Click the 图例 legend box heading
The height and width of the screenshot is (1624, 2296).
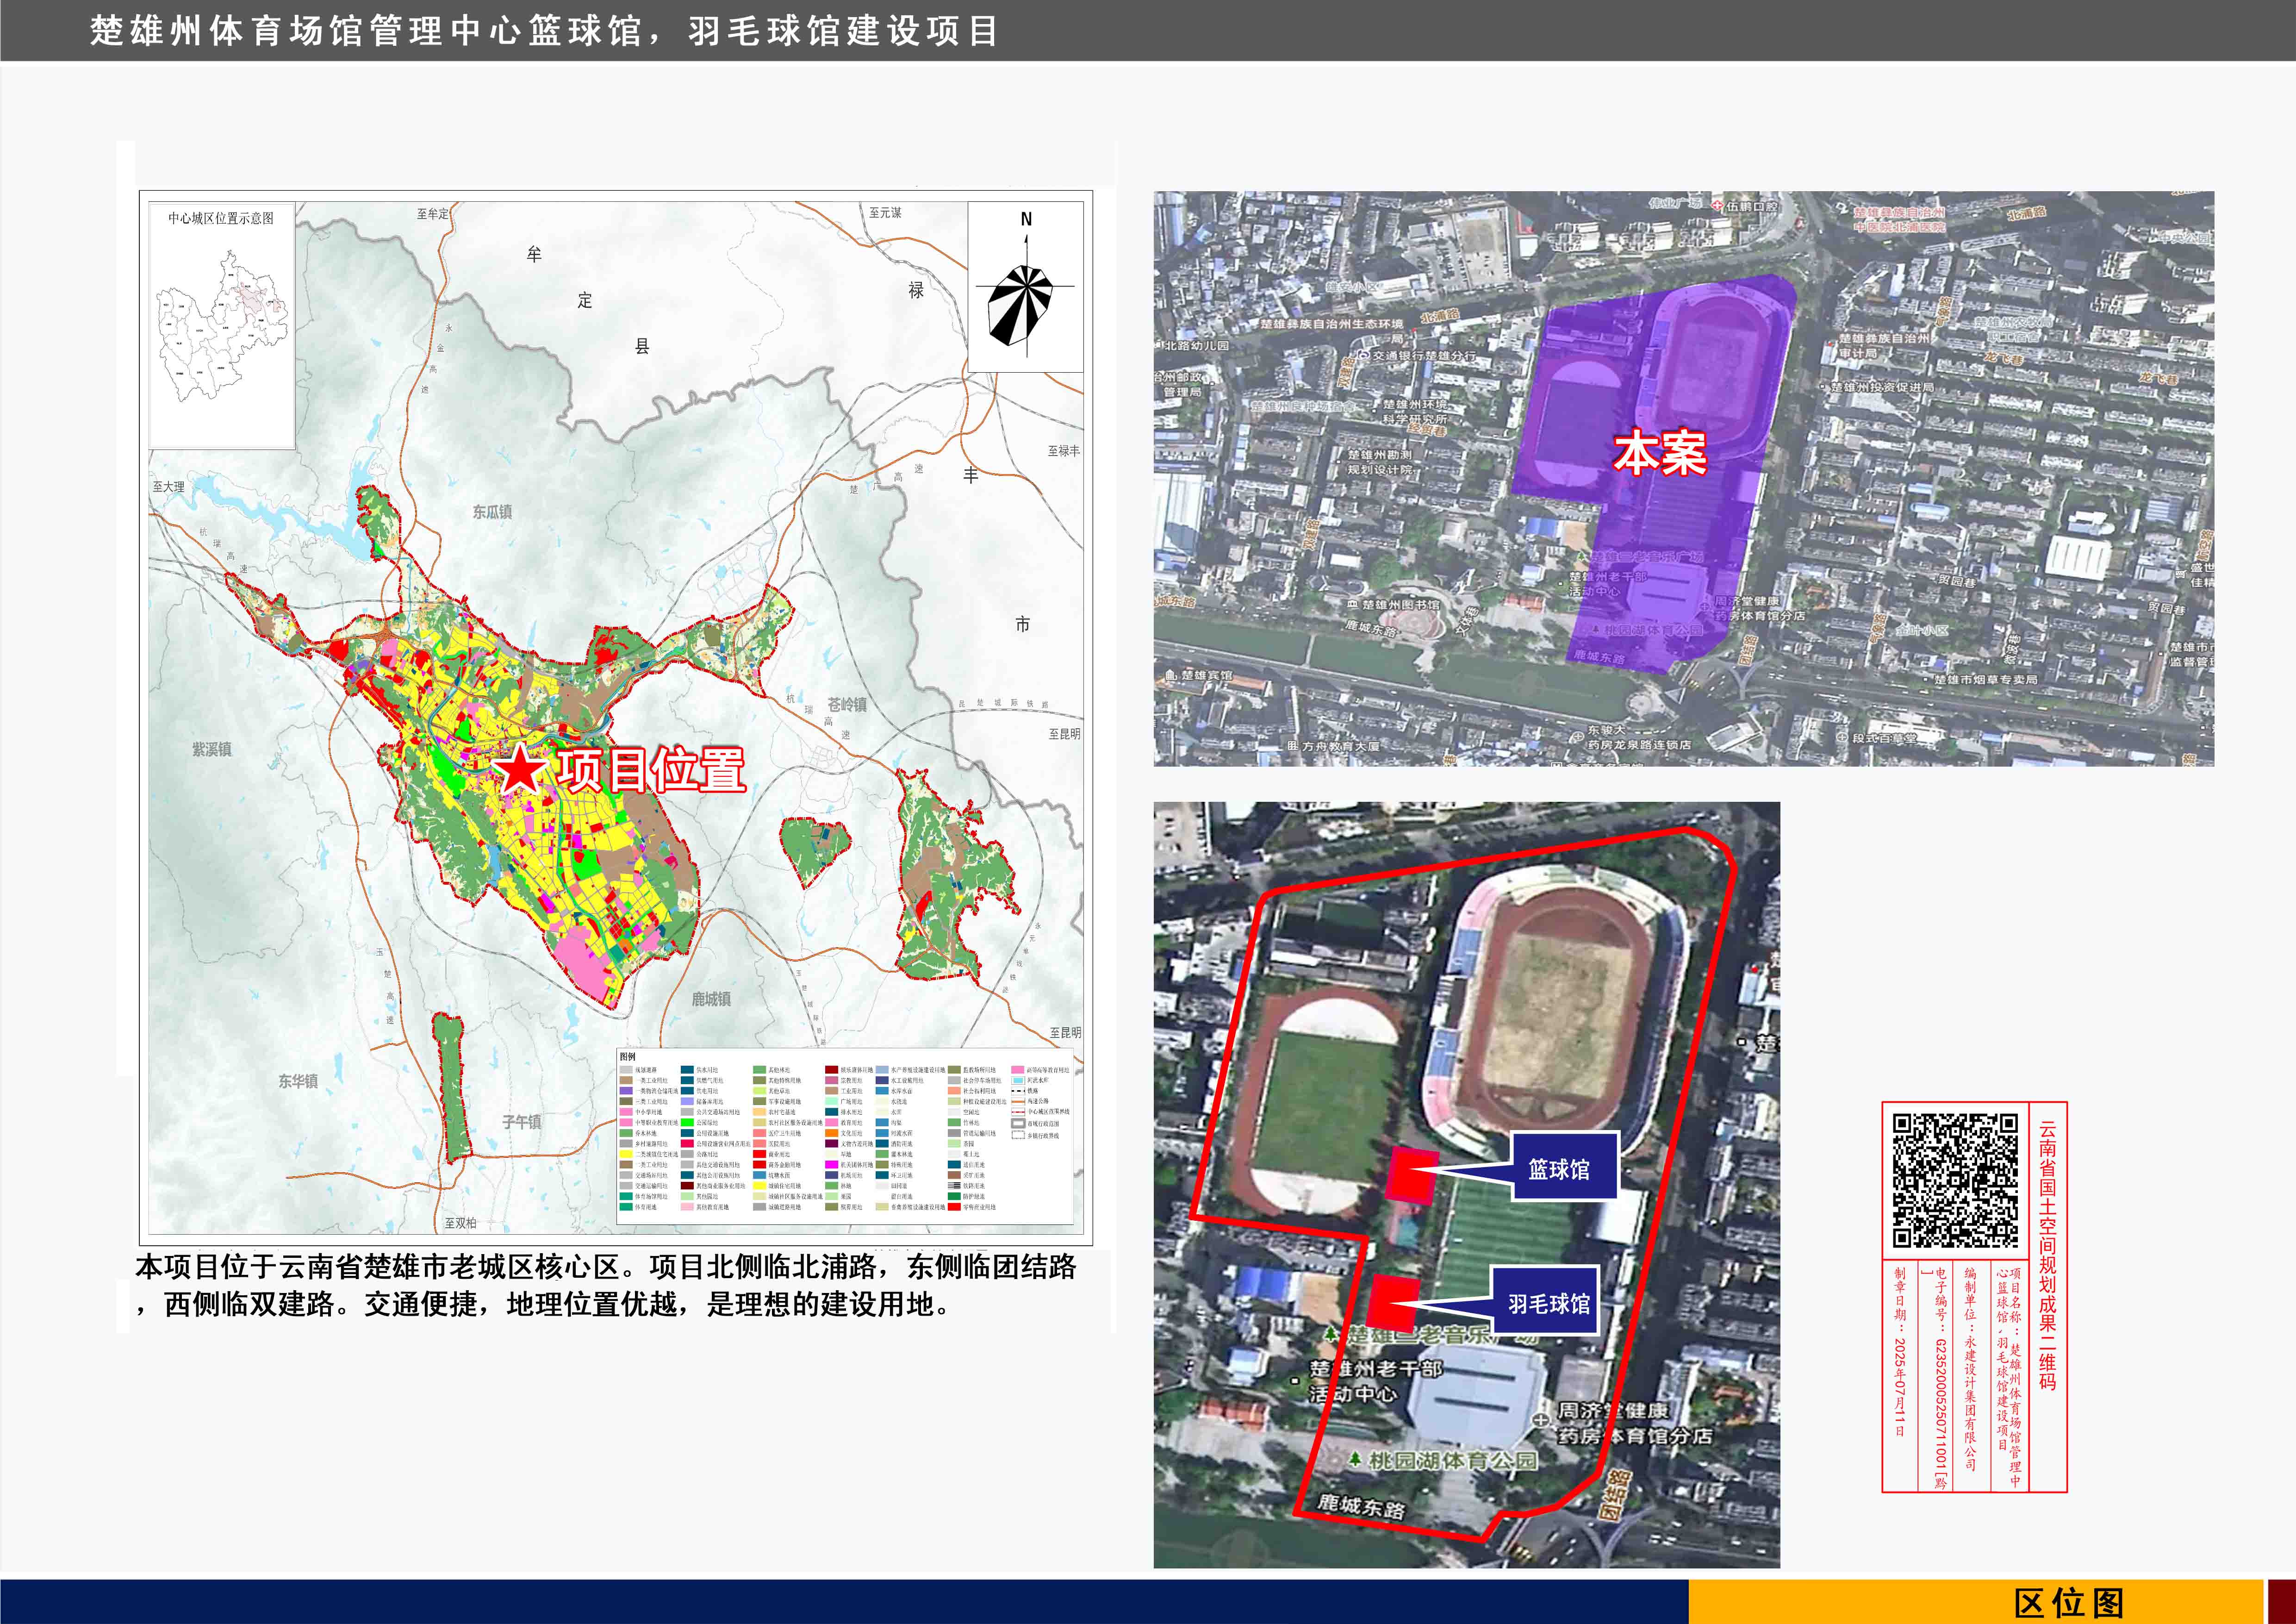[x=628, y=1056]
